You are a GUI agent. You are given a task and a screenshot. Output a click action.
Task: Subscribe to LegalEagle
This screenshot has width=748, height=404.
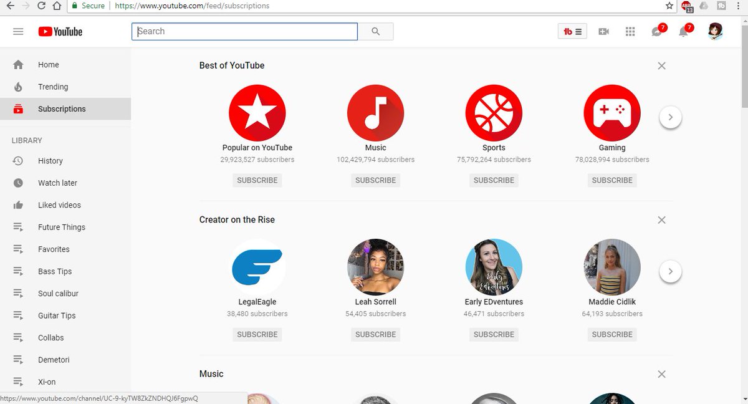coord(257,334)
